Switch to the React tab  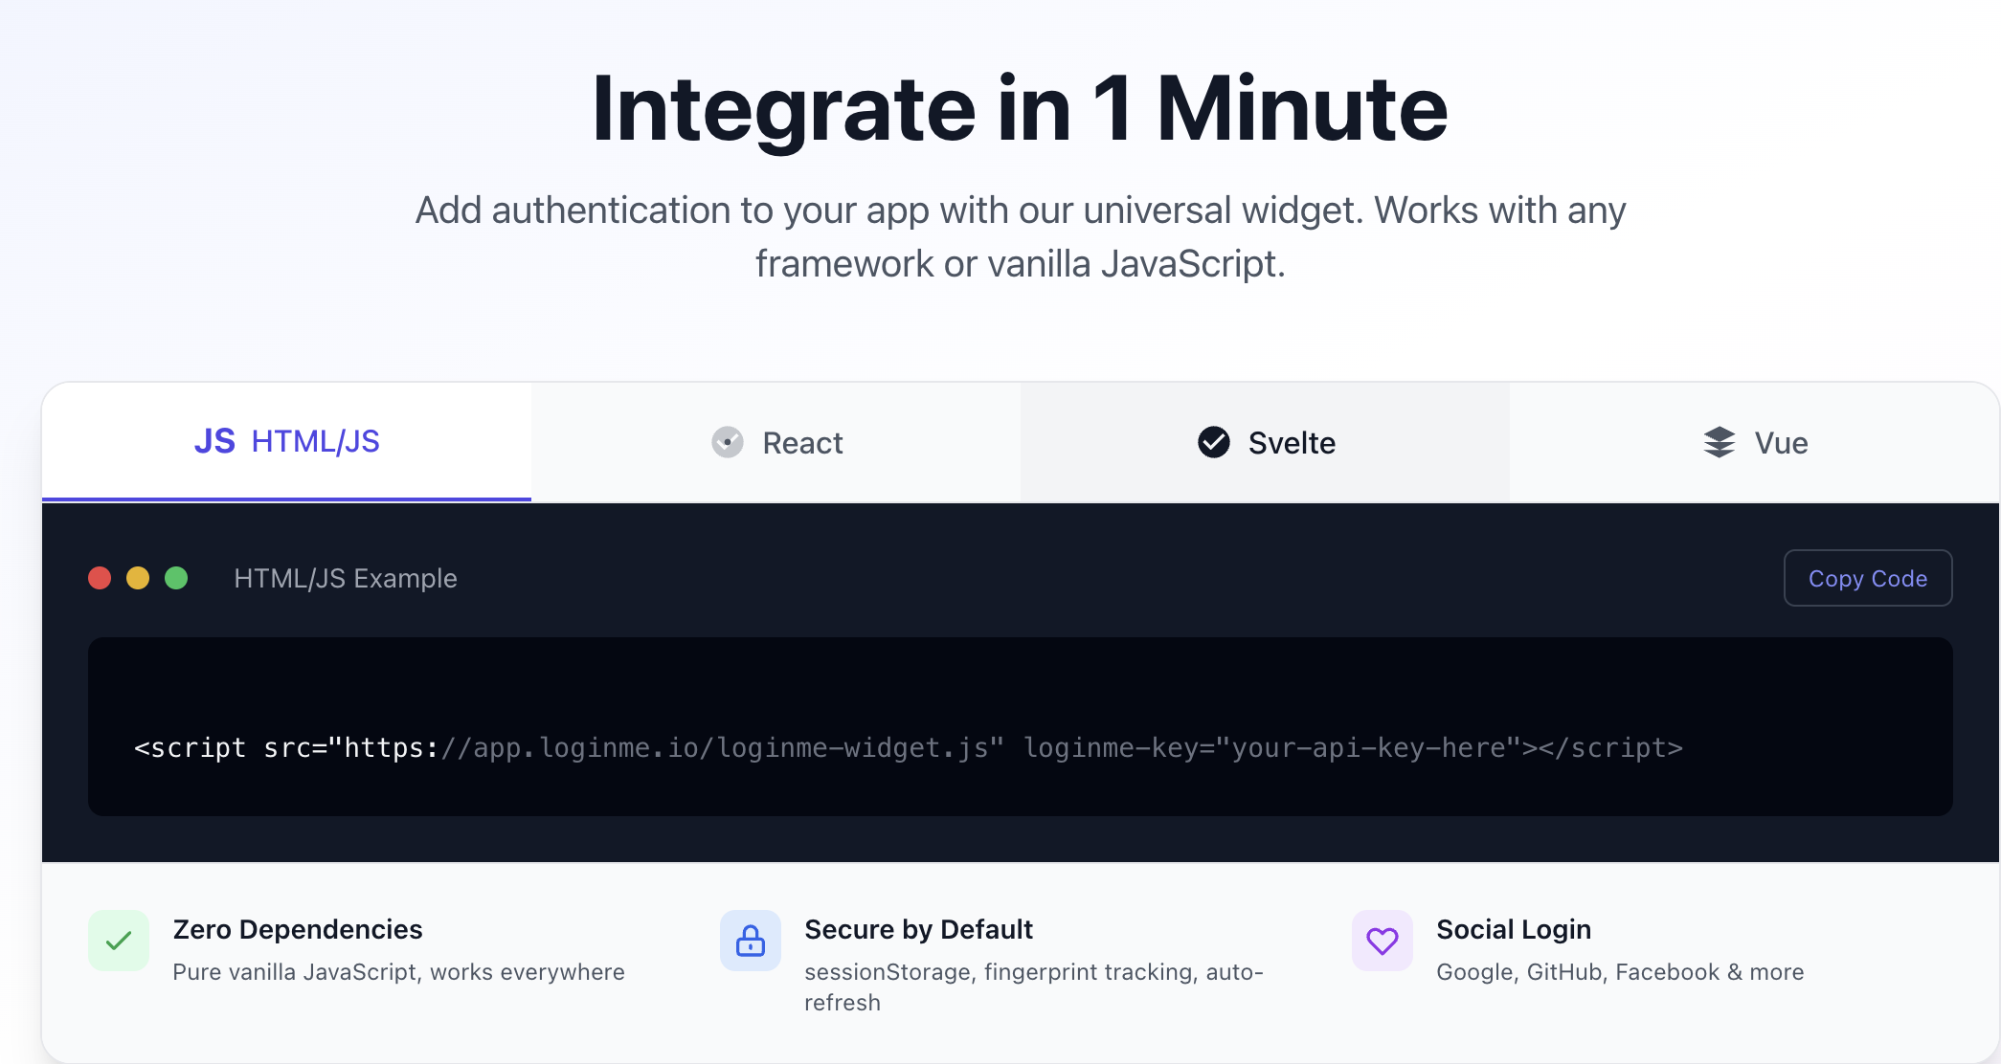[x=776, y=442]
